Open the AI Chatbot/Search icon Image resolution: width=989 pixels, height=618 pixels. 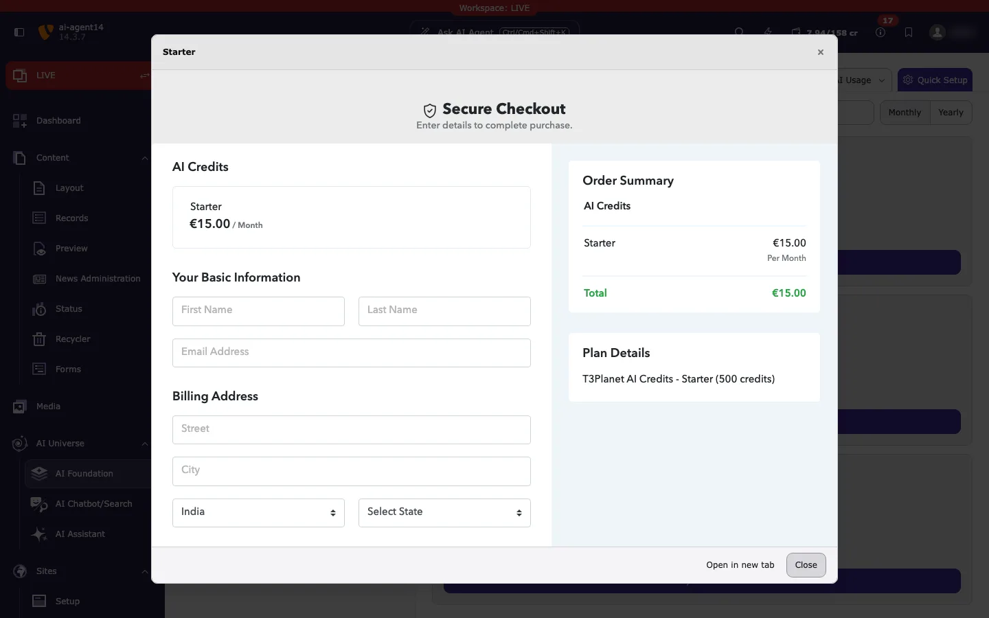pyautogui.click(x=39, y=504)
